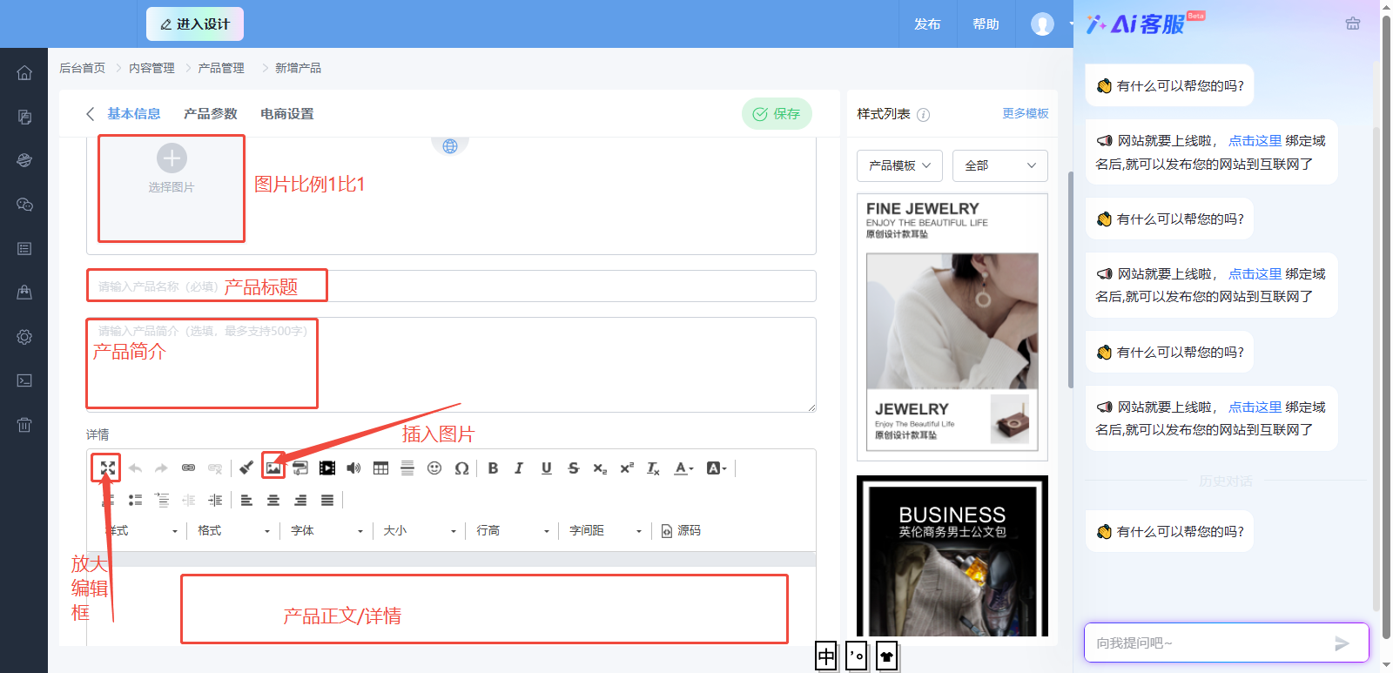This screenshot has width=1393, height=673.
Task: Maximize the rich text editor
Action: (108, 468)
